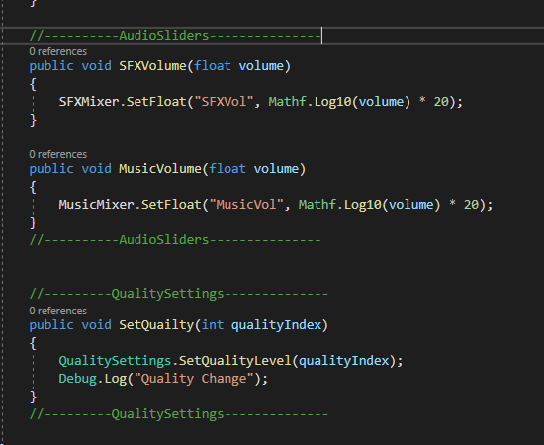Click Mathf in the SFXMixer line
The height and width of the screenshot is (445, 544).
click(x=288, y=102)
